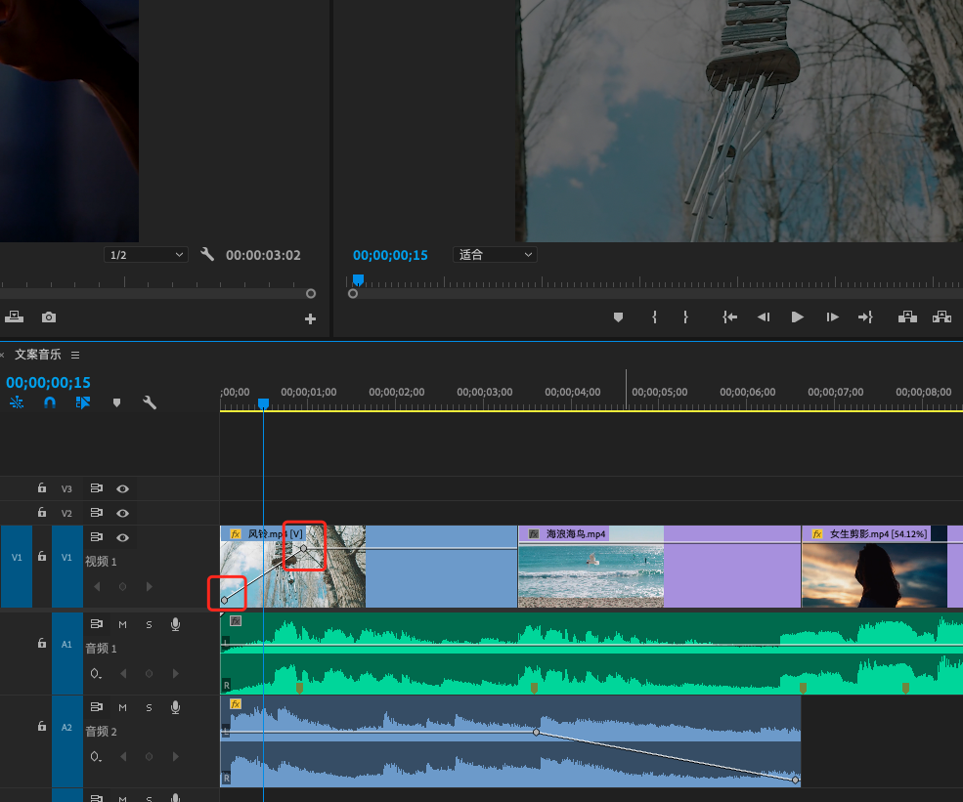
Task: Step back one frame in Program monitor
Action: point(764,317)
